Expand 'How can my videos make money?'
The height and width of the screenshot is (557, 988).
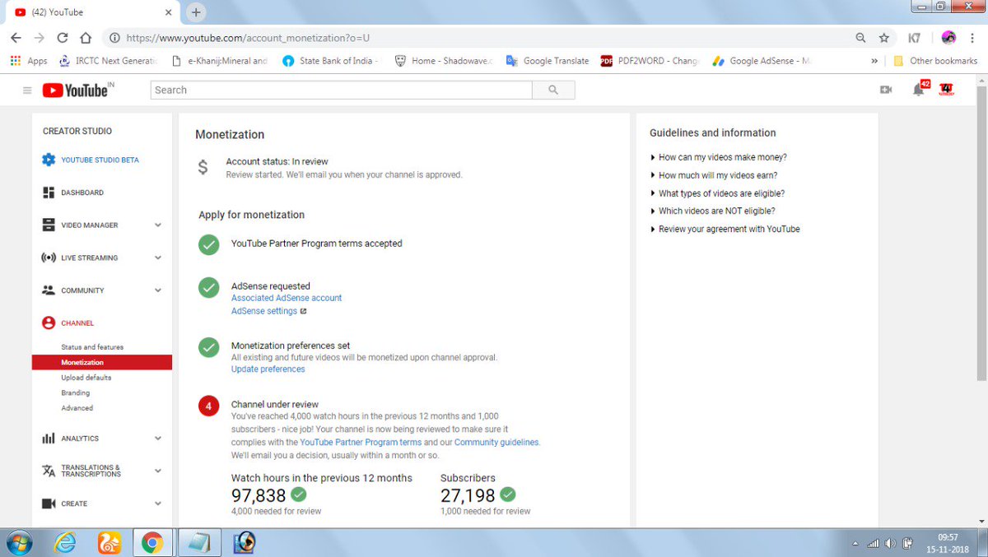(x=719, y=157)
